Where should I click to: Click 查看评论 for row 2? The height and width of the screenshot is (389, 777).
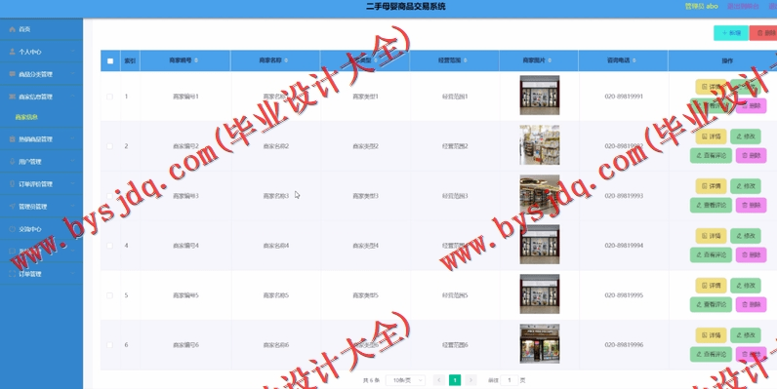pyautogui.click(x=711, y=155)
